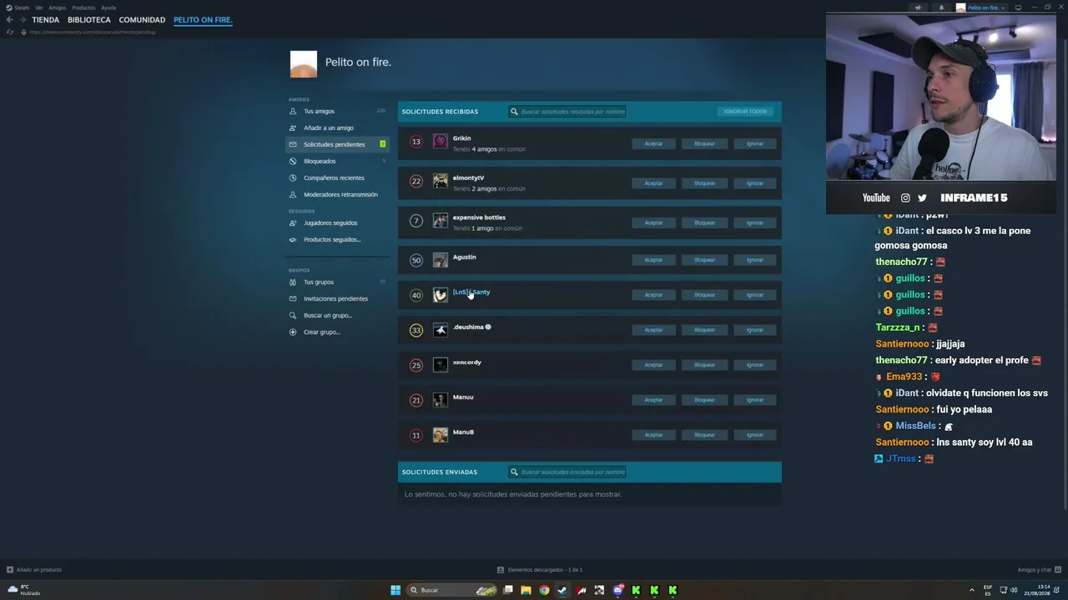The height and width of the screenshot is (600, 1068).
Task: Open Añadir a un amigo
Action: click(x=337, y=128)
